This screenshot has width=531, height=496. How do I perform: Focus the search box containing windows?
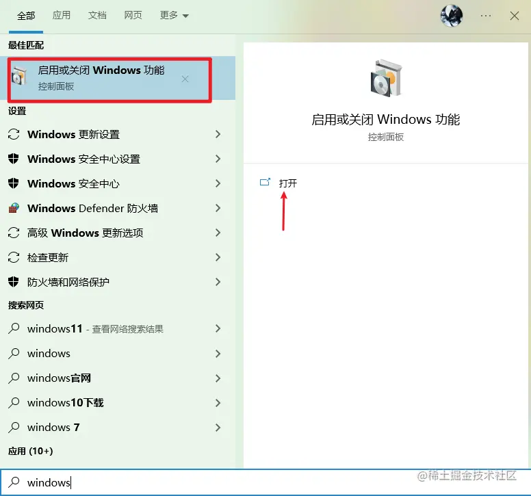265,482
